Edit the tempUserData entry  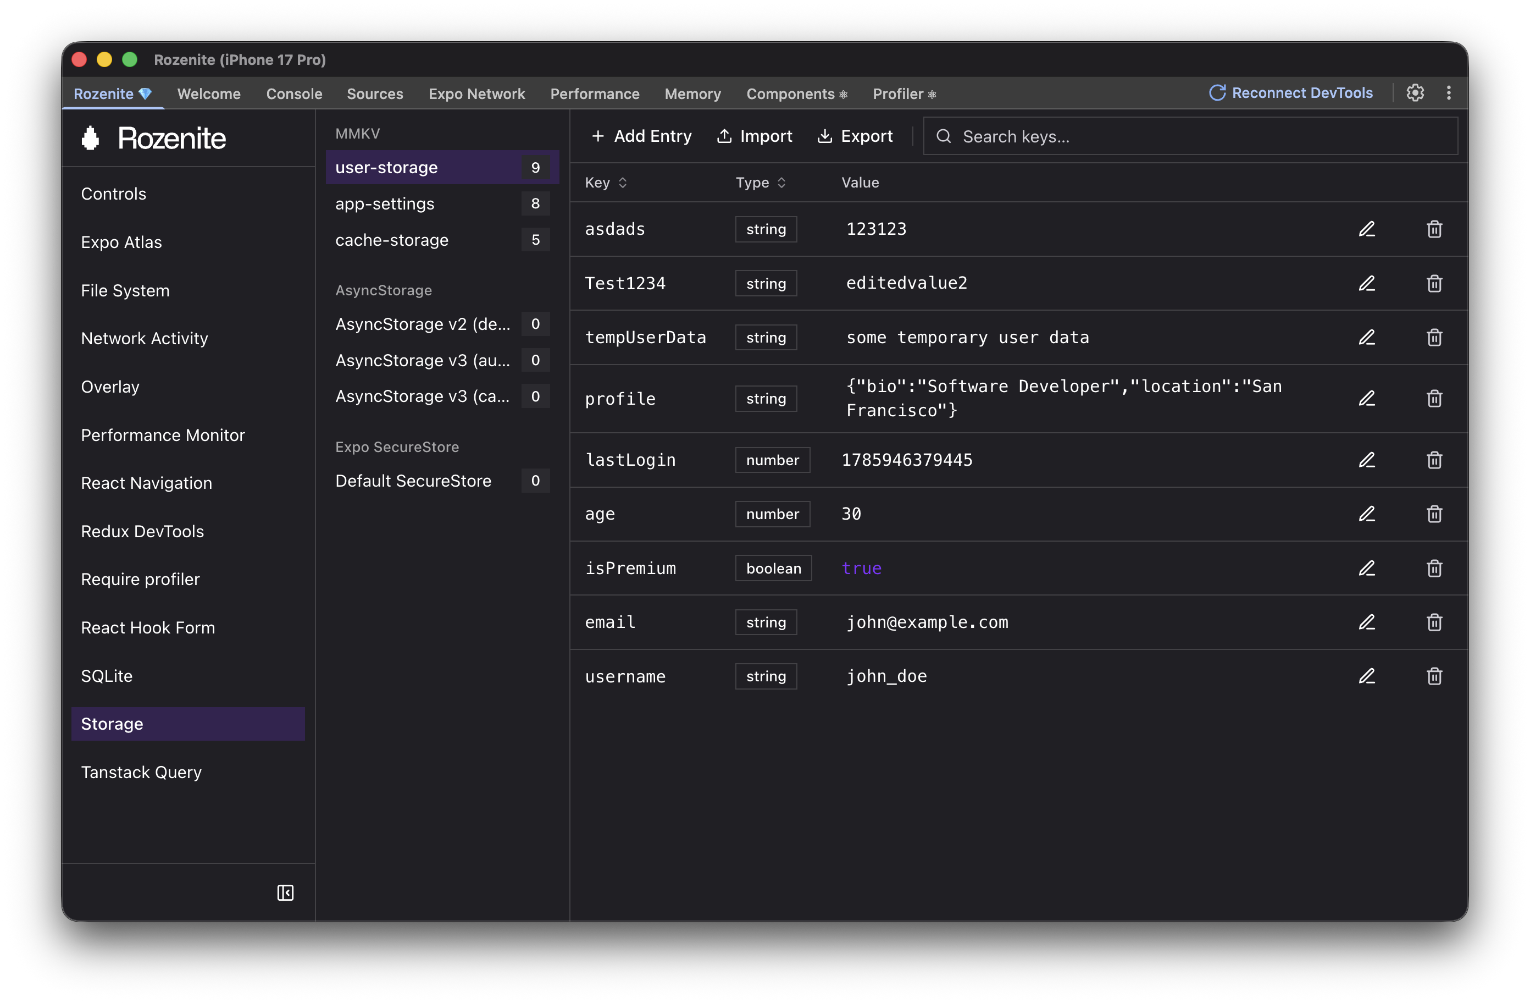1367,337
